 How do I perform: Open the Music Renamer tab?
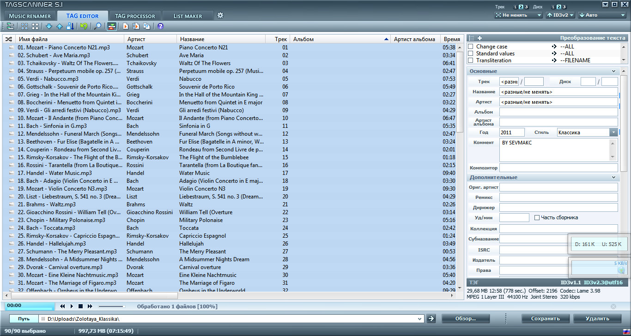[x=30, y=16]
